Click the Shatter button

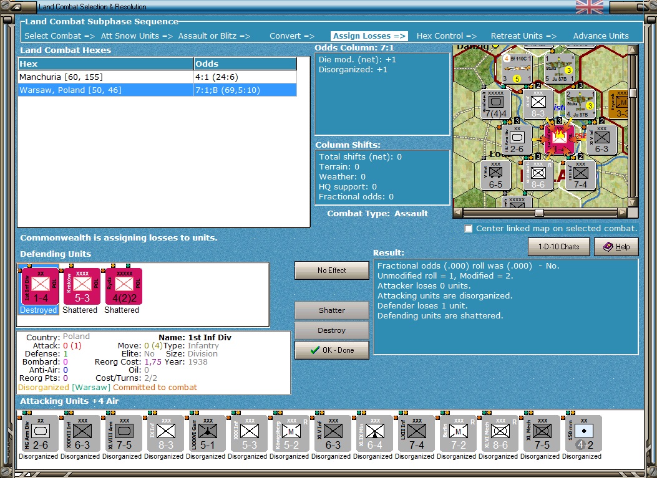[331, 310]
